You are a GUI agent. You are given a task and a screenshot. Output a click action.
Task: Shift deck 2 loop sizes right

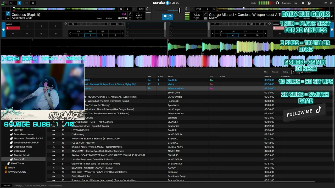coord(265,33)
